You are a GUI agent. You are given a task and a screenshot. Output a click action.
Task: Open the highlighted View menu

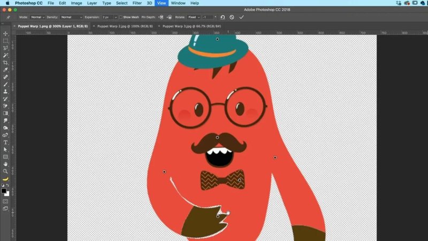[162, 3]
